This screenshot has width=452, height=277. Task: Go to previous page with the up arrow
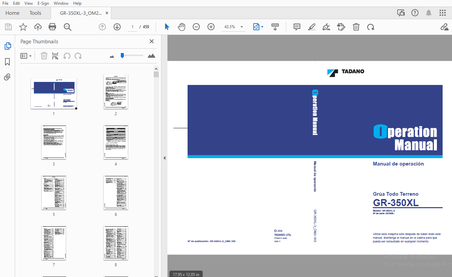click(102, 27)
